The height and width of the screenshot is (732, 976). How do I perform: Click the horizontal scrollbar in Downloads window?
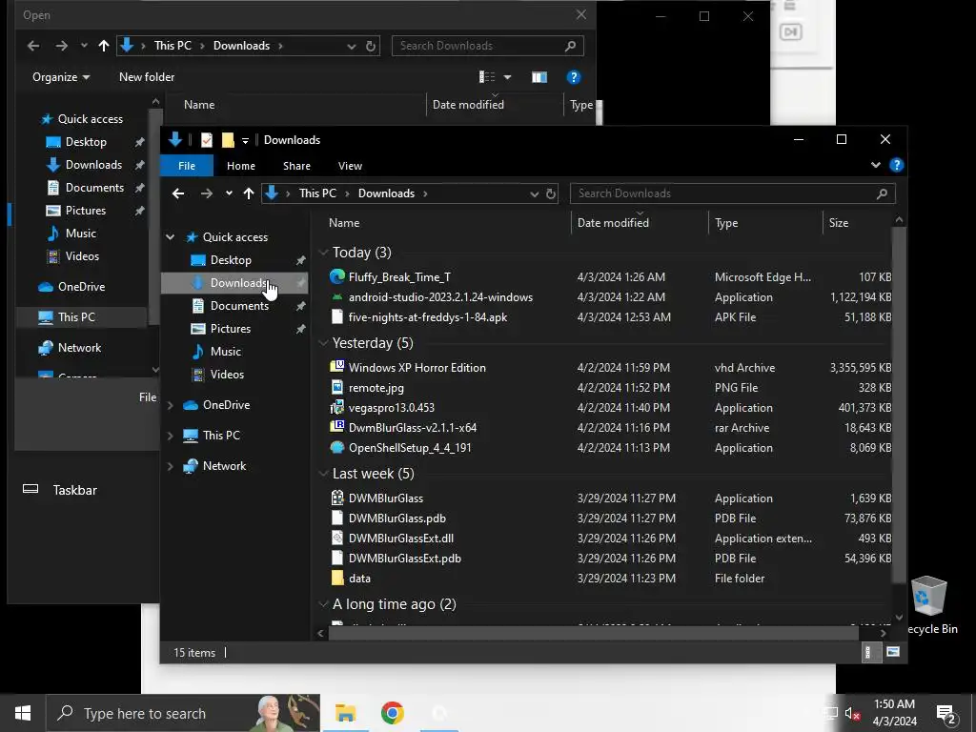tap(593, 633)
